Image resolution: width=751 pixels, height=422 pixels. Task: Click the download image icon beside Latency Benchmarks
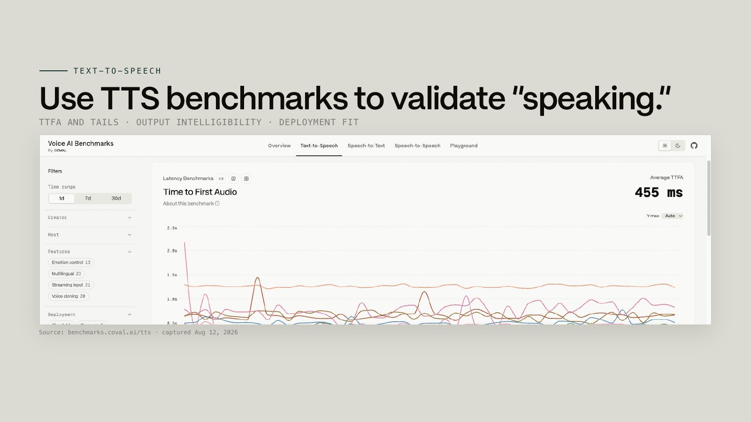tap(234, 179)
